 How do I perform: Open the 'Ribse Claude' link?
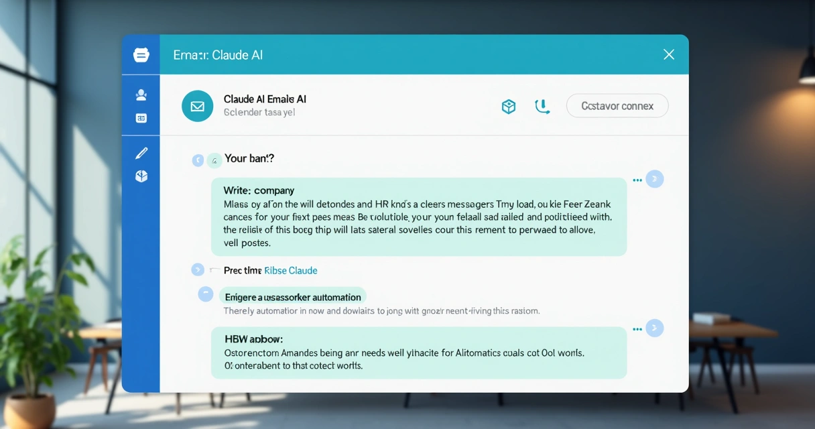click(291, 271)
